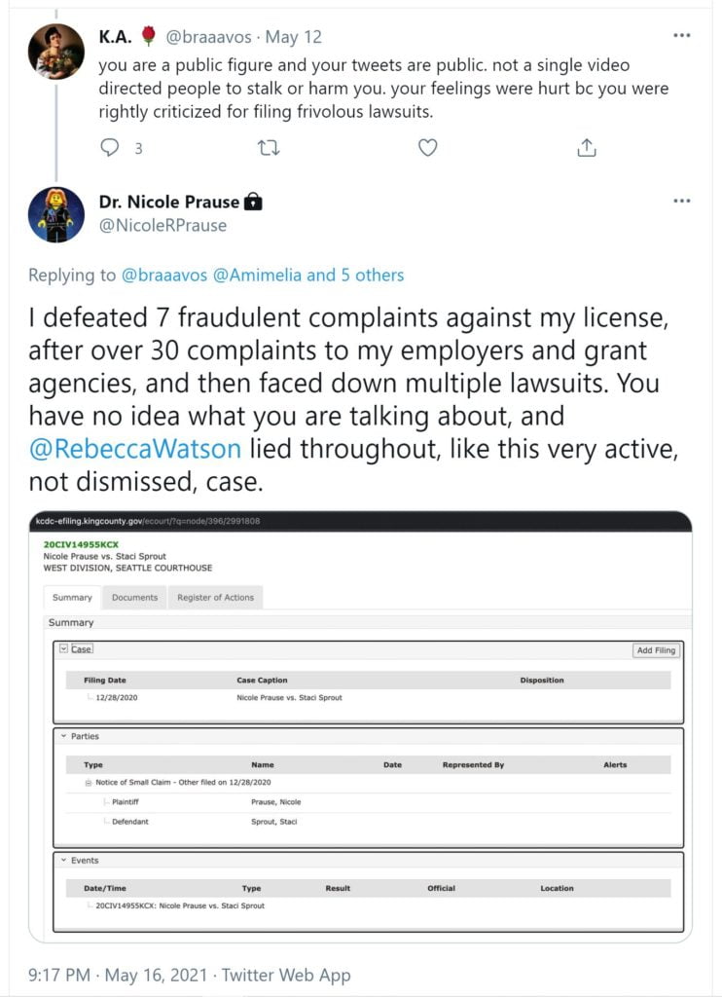Like K.A.'s tweet with the heart icon
The width and height of the screenshot is (722, 997).
[427, 148]
